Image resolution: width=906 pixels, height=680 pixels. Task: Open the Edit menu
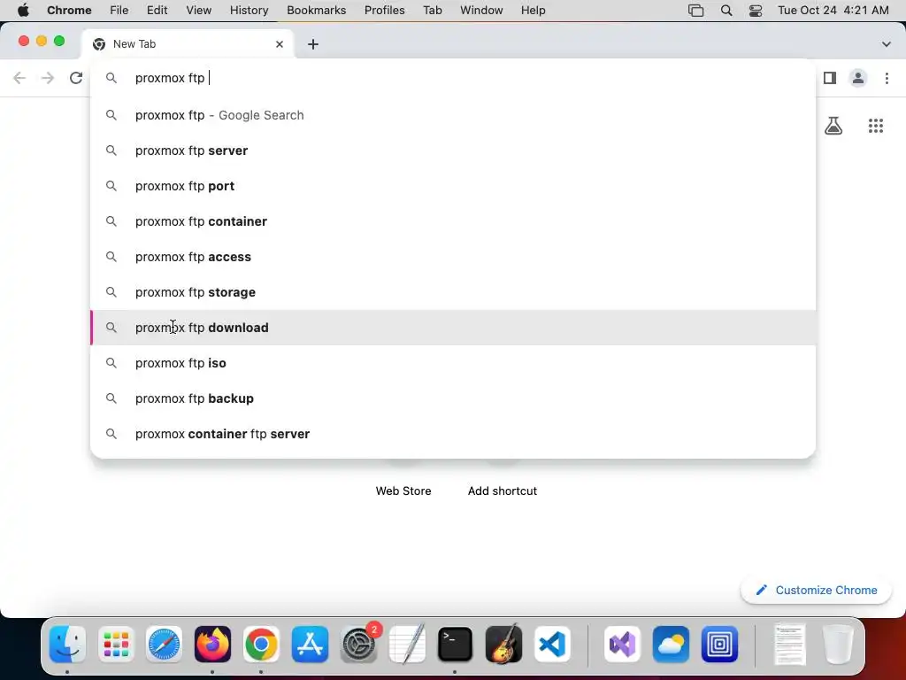(157, 11)
